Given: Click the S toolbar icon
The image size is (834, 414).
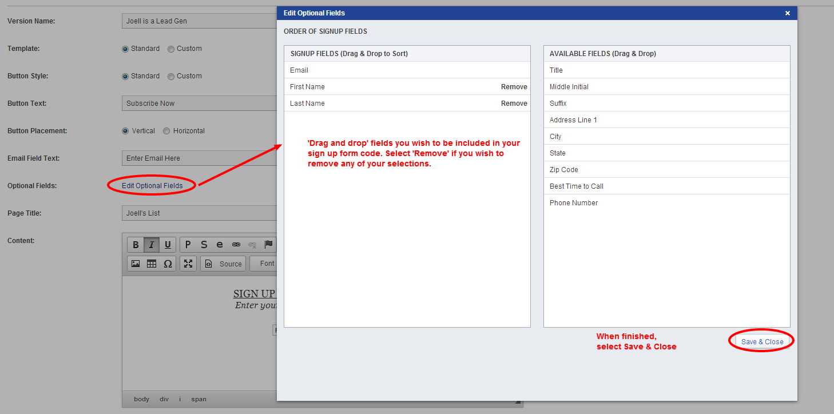Looking at the screenshot, I should [204, 245].
